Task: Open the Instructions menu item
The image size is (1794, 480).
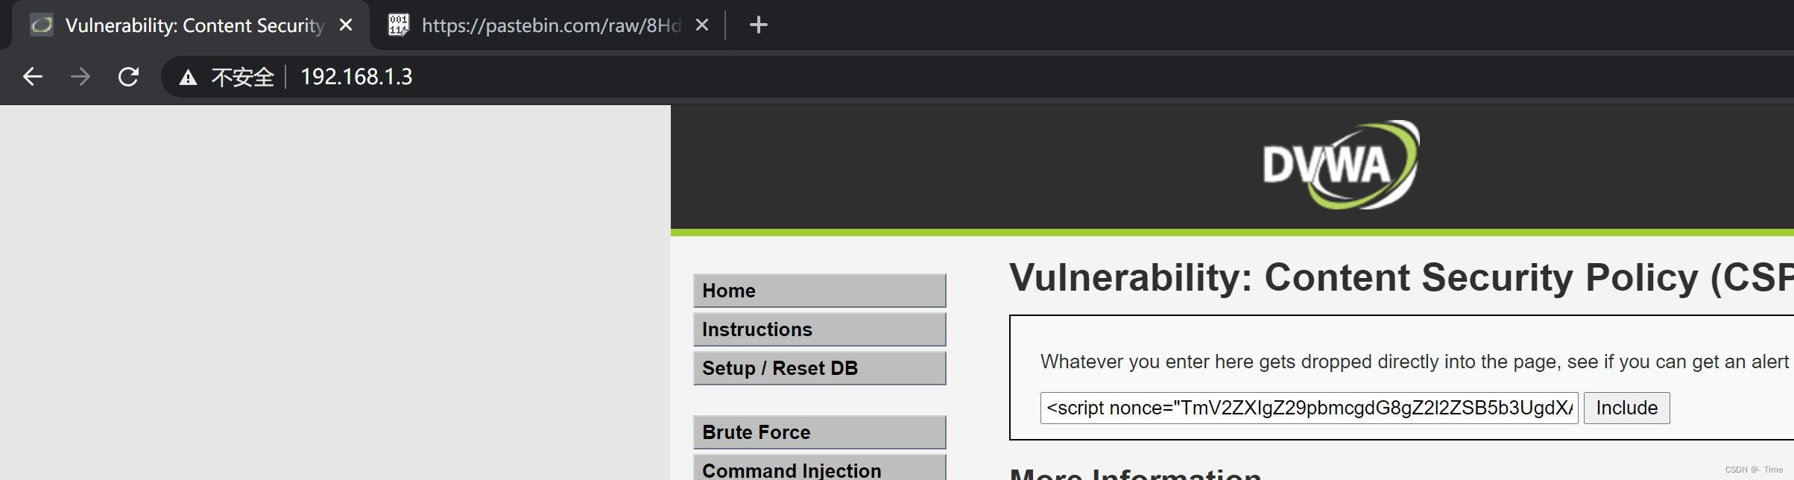Action: pyautogui.click(x=819, y=329)
